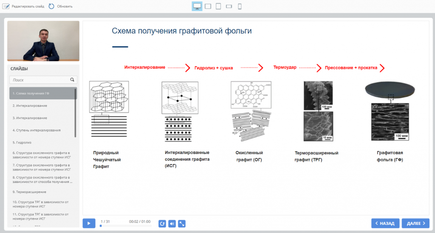Click Окисленный графит (ОГ) caption

pos(249,156)
